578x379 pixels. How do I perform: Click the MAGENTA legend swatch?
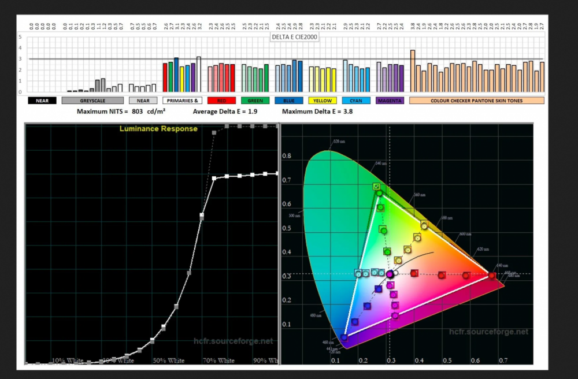390,101
